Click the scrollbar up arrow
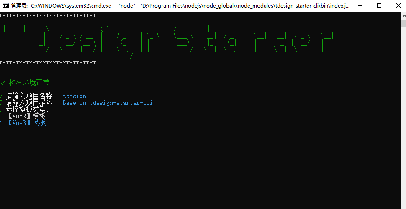 click(x=403, y=15)
